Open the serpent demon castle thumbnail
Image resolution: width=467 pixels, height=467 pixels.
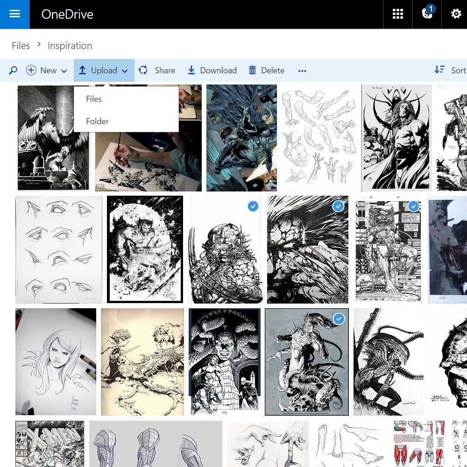pos(225,361)
